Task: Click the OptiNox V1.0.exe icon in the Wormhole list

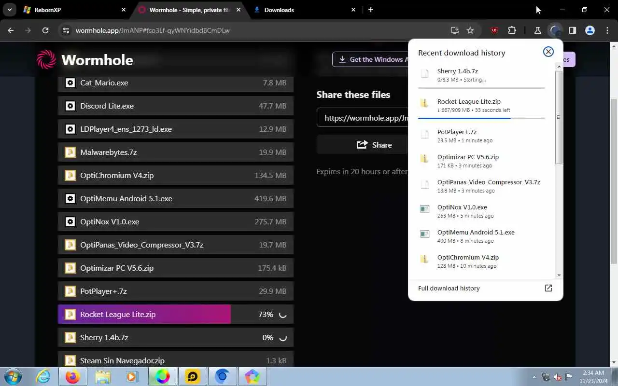Action: click(x=70, y=222)
